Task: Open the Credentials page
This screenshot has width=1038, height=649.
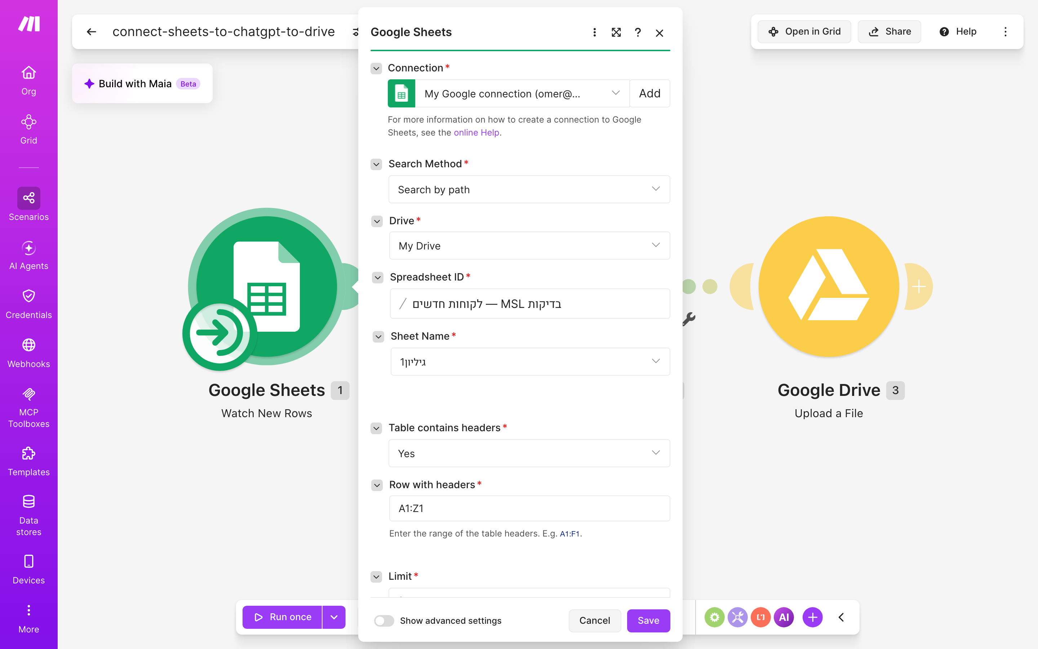Action: coord(29,304)
